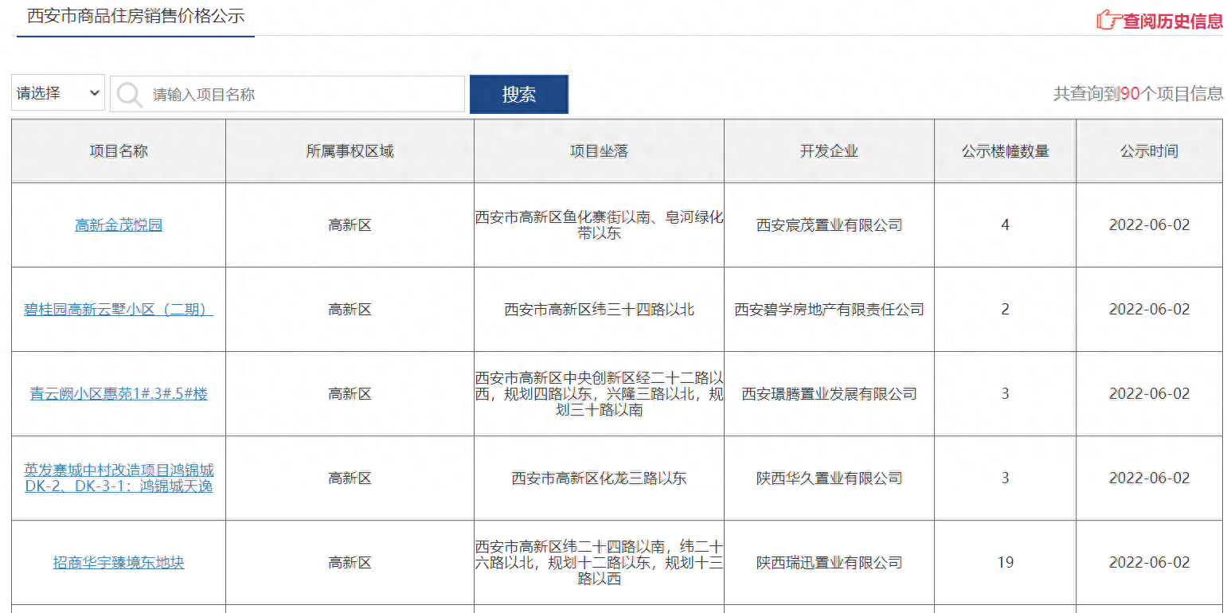Click the 公示楼幢数量 column header

[x=1005, y=151]
